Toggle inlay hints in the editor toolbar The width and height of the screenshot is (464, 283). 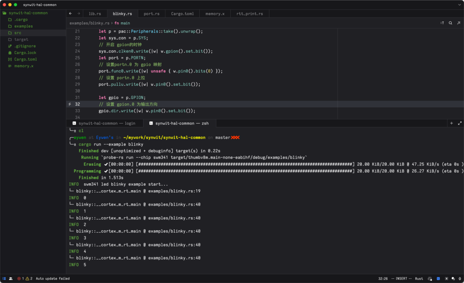point(442,23)
